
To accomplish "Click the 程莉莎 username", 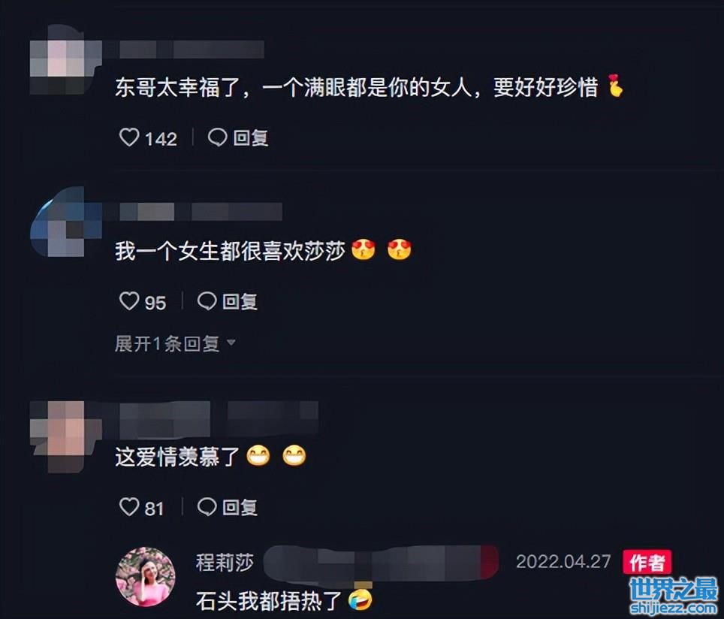I will tap(225, 562).
